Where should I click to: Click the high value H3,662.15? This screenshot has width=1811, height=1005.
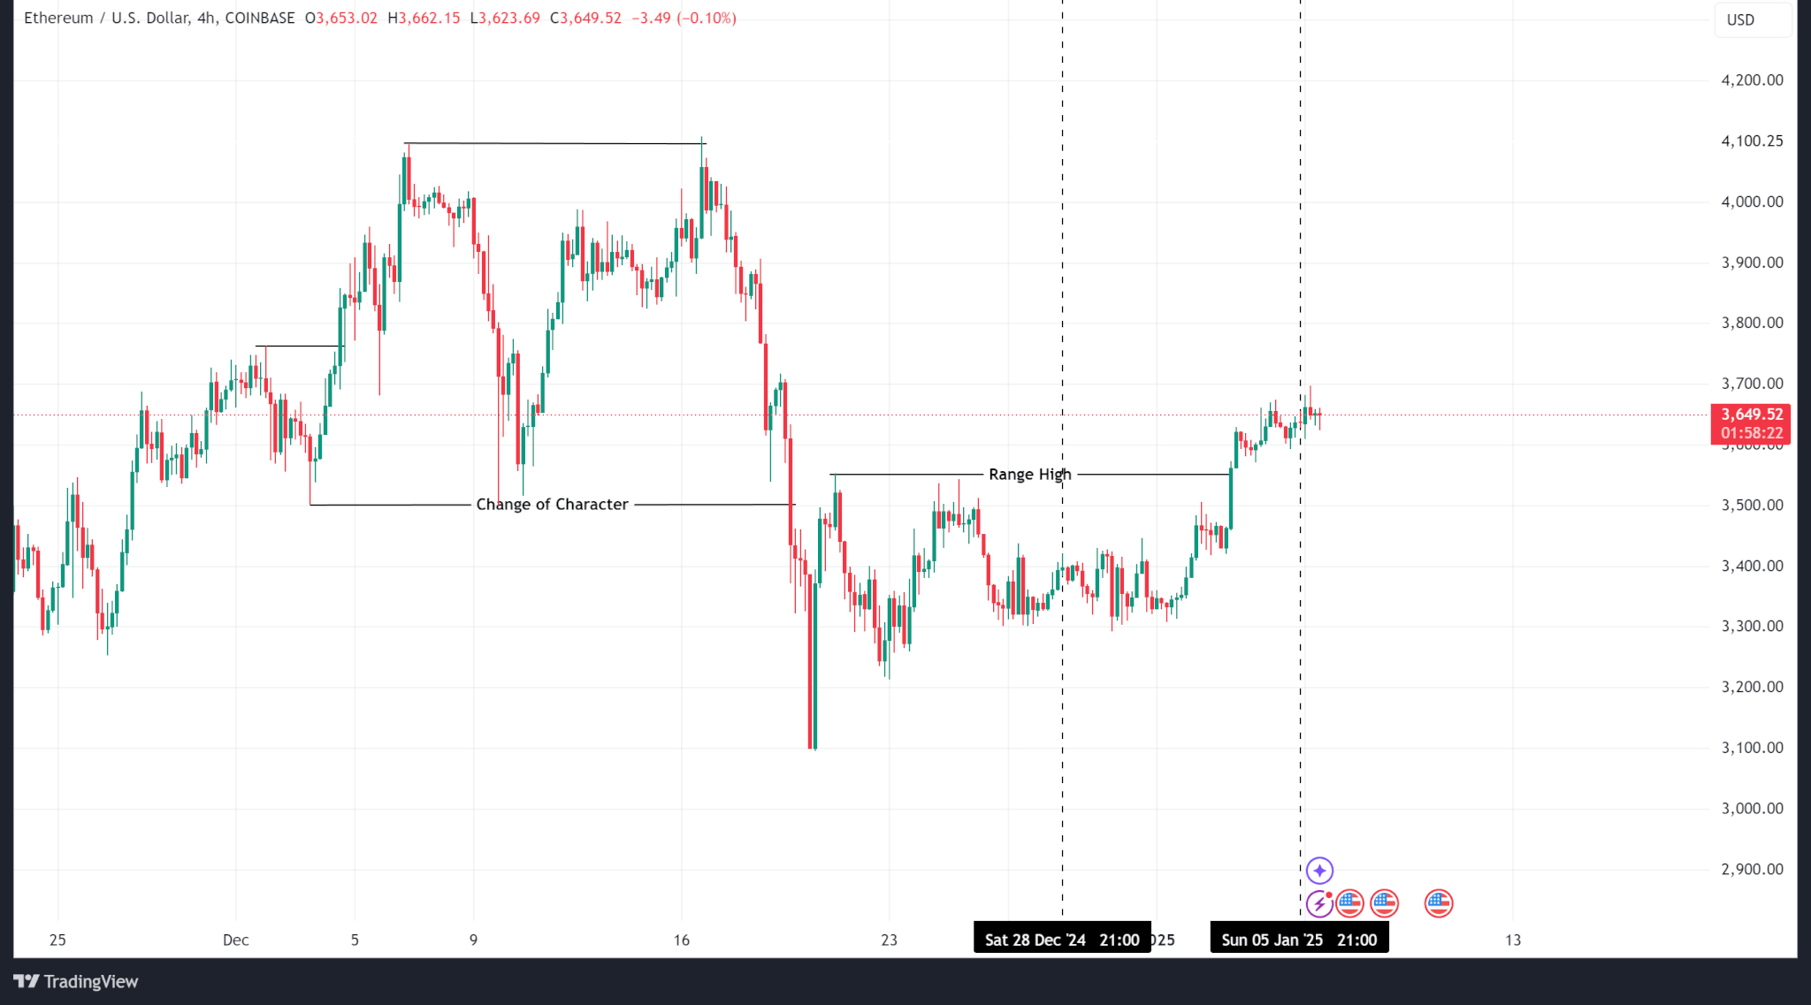(x=424, y=18)
